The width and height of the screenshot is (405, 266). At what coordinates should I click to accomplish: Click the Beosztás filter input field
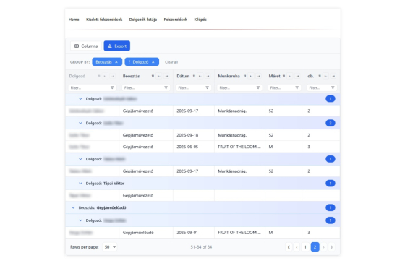146,87
